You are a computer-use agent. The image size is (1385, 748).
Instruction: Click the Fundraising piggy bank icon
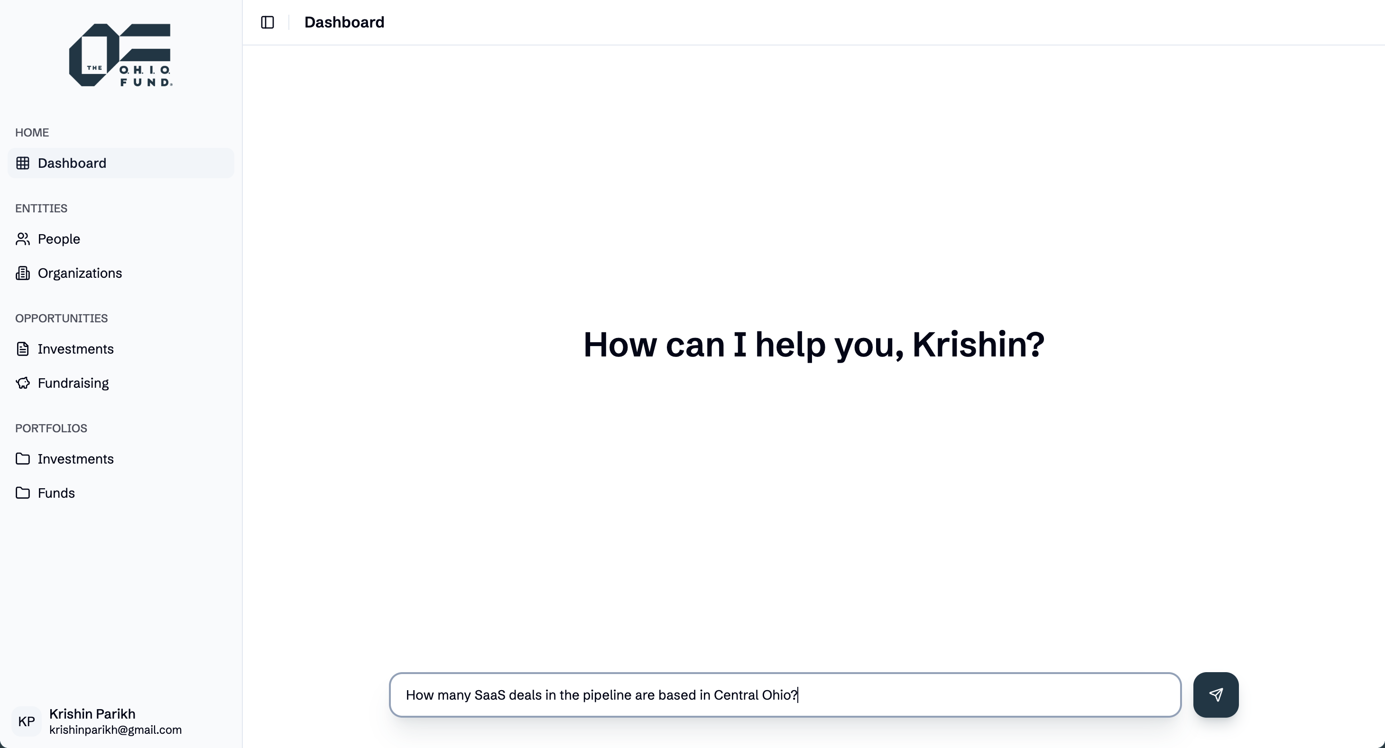tap(23, 383)
